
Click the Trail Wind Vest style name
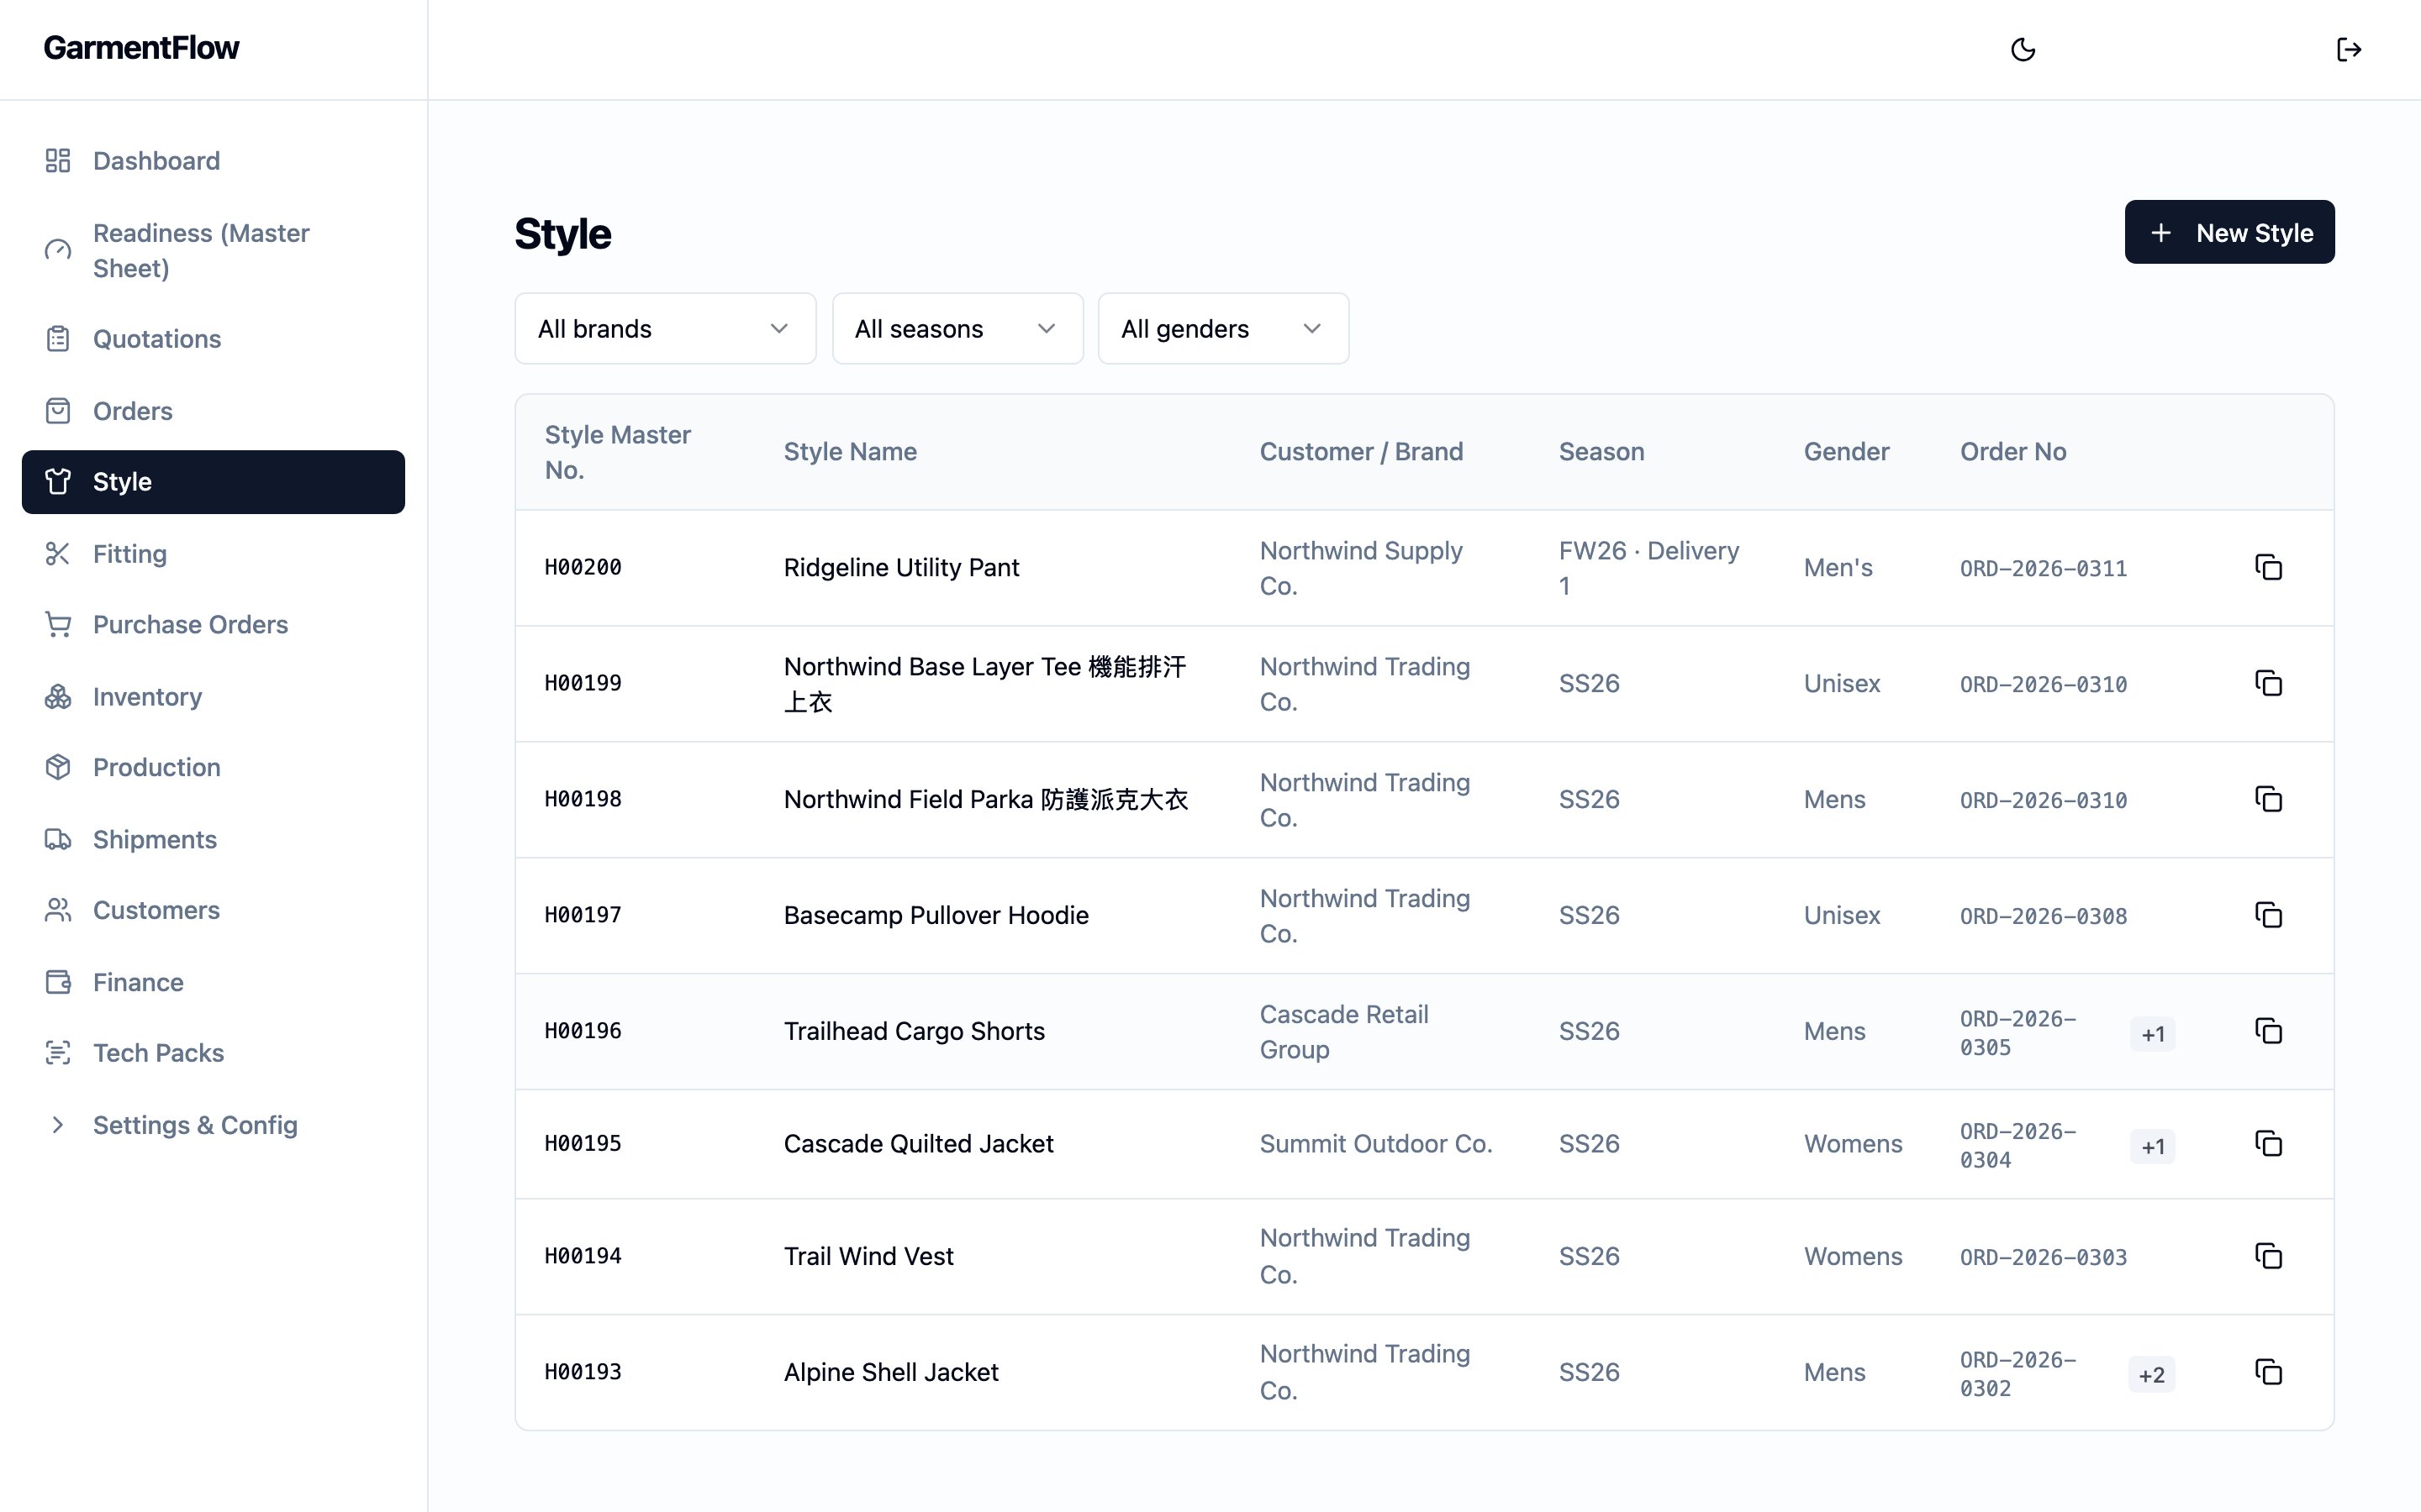(x=868, y=1256)
